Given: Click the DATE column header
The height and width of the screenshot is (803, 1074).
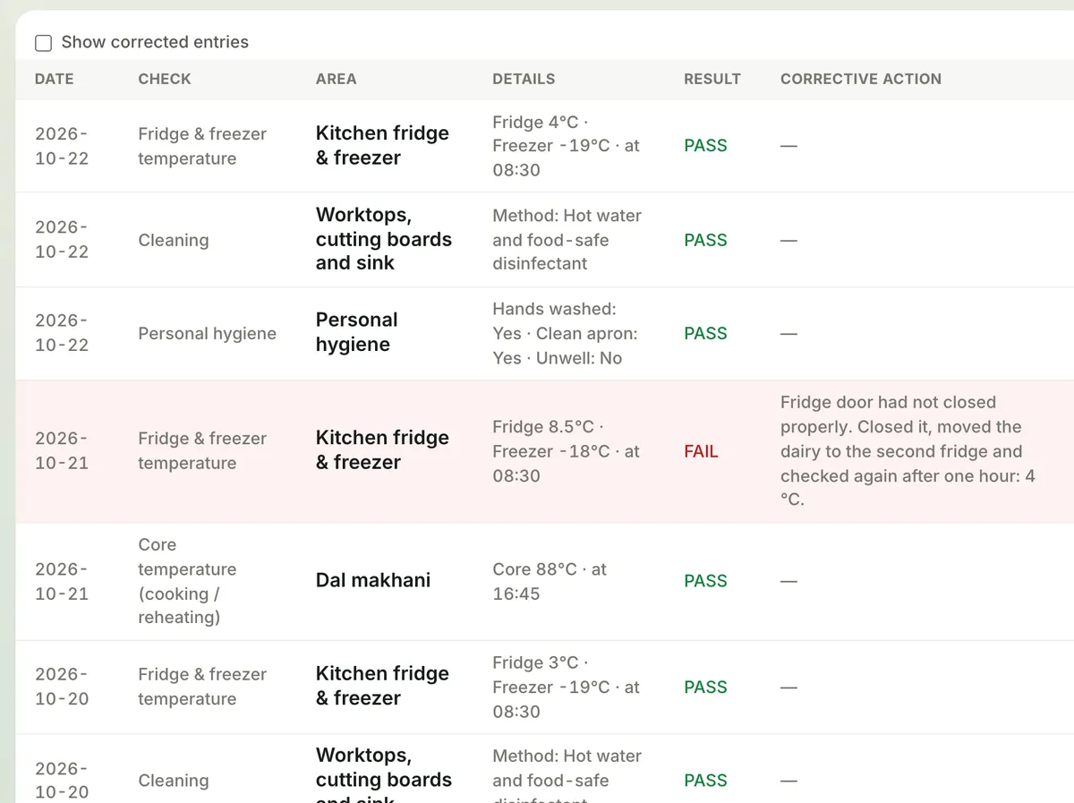Looking at the screenshot, I should [x=55, y=79].
